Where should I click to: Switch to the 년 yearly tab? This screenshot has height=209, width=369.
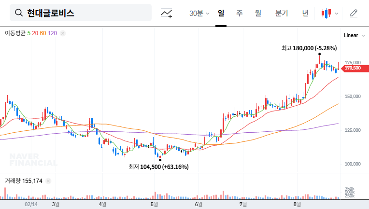click(305, 13)
